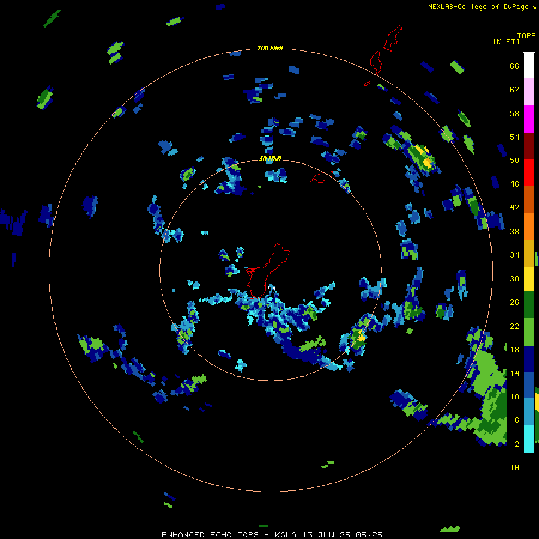This screenshot has height=539, width=539.
Task: Pick the bright red legend swatch
Action: tap(529, 172)
